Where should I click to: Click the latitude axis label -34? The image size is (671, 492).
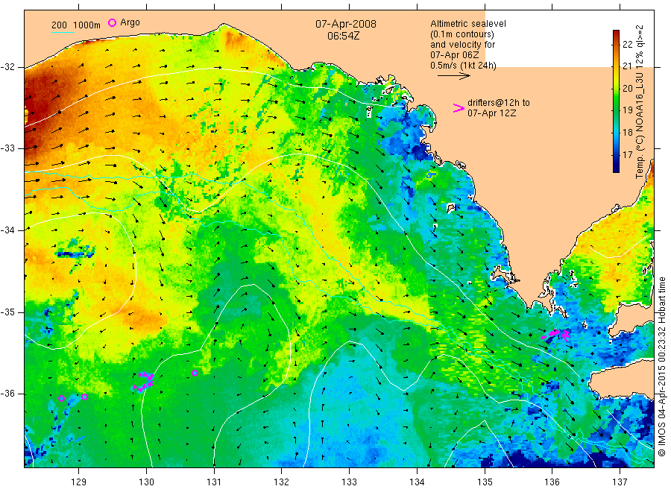tap(7, 230)
